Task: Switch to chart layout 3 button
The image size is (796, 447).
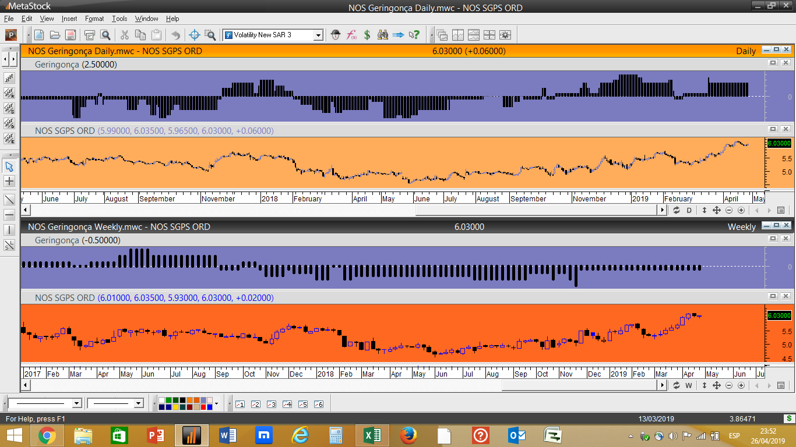Action: [271, 404]
